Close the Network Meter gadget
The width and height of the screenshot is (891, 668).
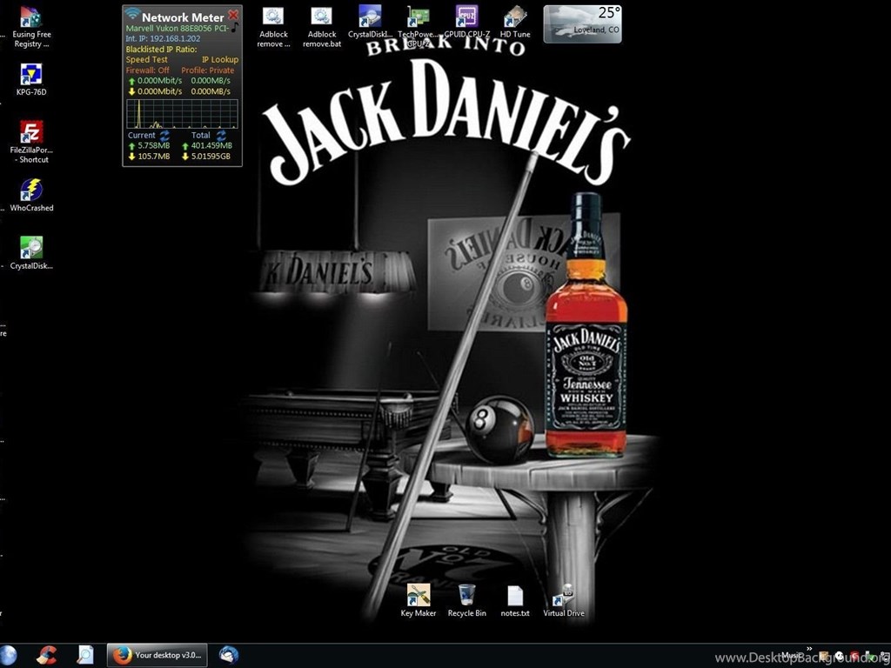pos(233,16)
